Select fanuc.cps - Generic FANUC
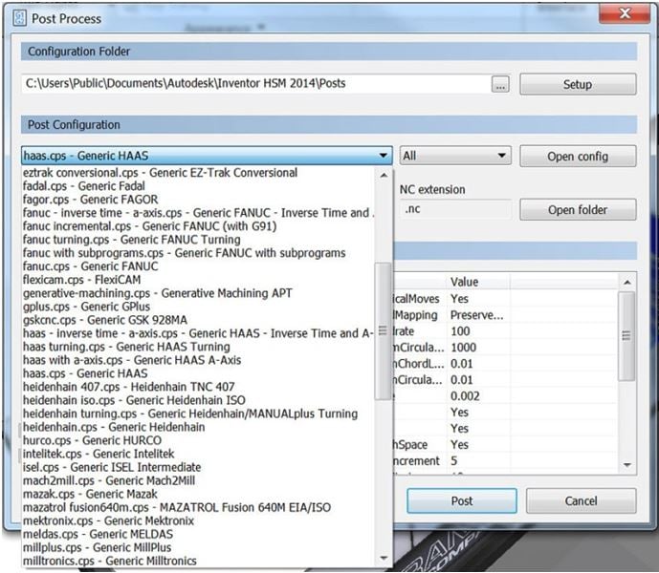Screen dimensions: 659x573 point(198,266)
